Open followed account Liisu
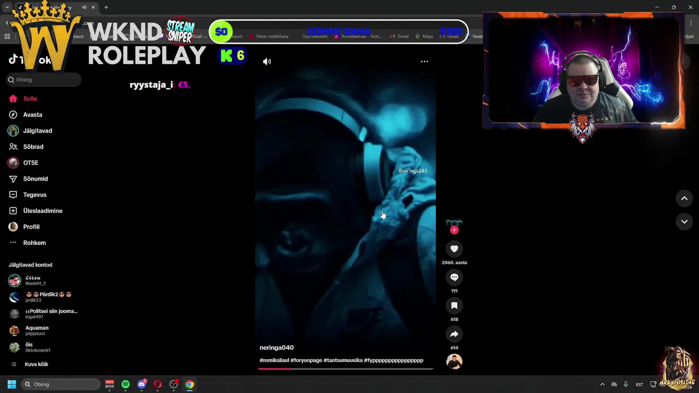Image resolution: width=699 pixels, height=393 pixels. pos(43,281)
